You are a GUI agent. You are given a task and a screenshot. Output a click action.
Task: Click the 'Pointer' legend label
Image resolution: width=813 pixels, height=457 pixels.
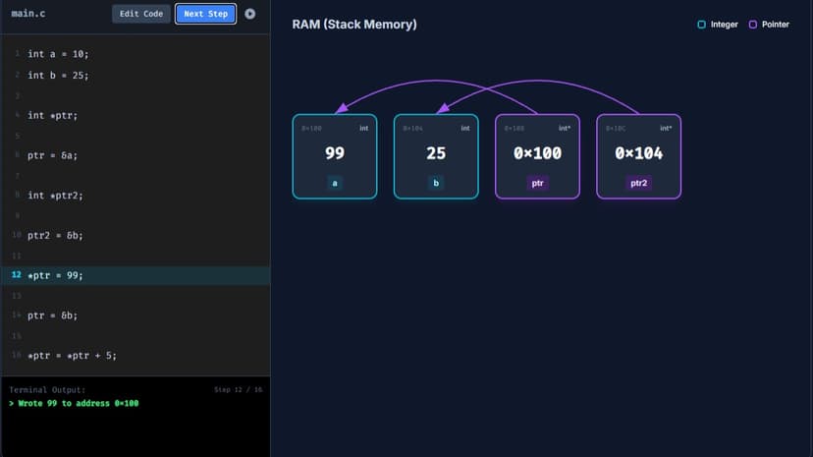[776, 25]
